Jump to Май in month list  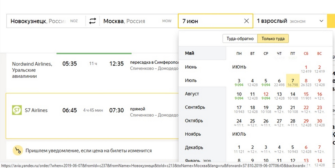pos(190,53)
